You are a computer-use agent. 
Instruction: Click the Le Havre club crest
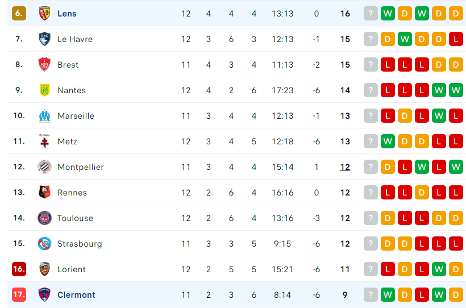pyautogui.click(x=44, y=39)
